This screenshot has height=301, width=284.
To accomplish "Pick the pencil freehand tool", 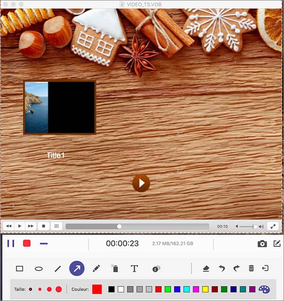I will coord(96,268).
